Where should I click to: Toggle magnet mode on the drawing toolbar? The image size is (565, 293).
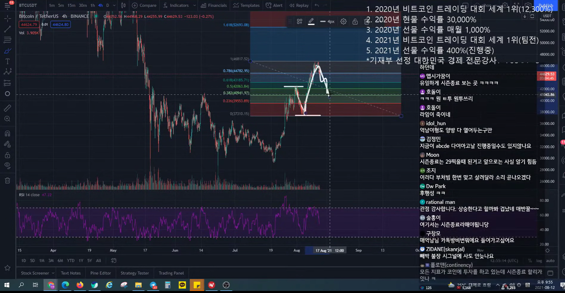(7, 133)
